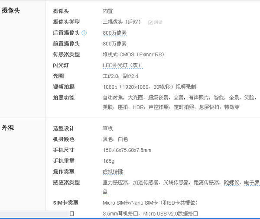Select the 前置摄像头 label
260x219 pixels.
66,44
